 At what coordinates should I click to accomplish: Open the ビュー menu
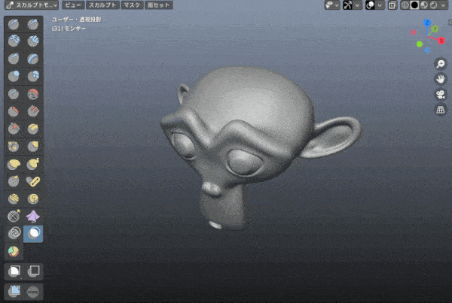pos(73,5)
